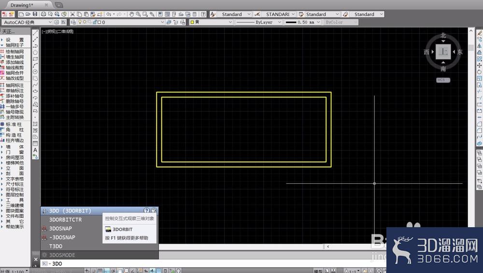Screen dimensions: 483x273
Task: Click 绘制轴网 in Tangent menu
Action: pos(14,52)
